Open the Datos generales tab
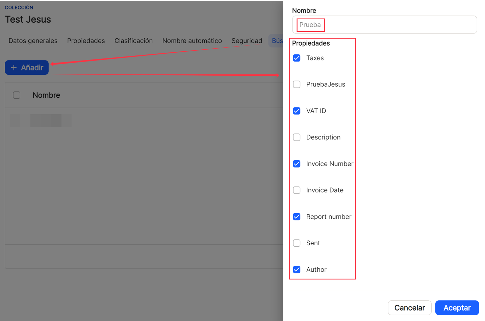 point(33,41)
